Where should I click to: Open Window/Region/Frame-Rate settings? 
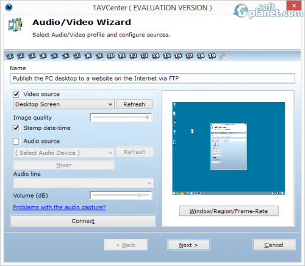(229, 211)
